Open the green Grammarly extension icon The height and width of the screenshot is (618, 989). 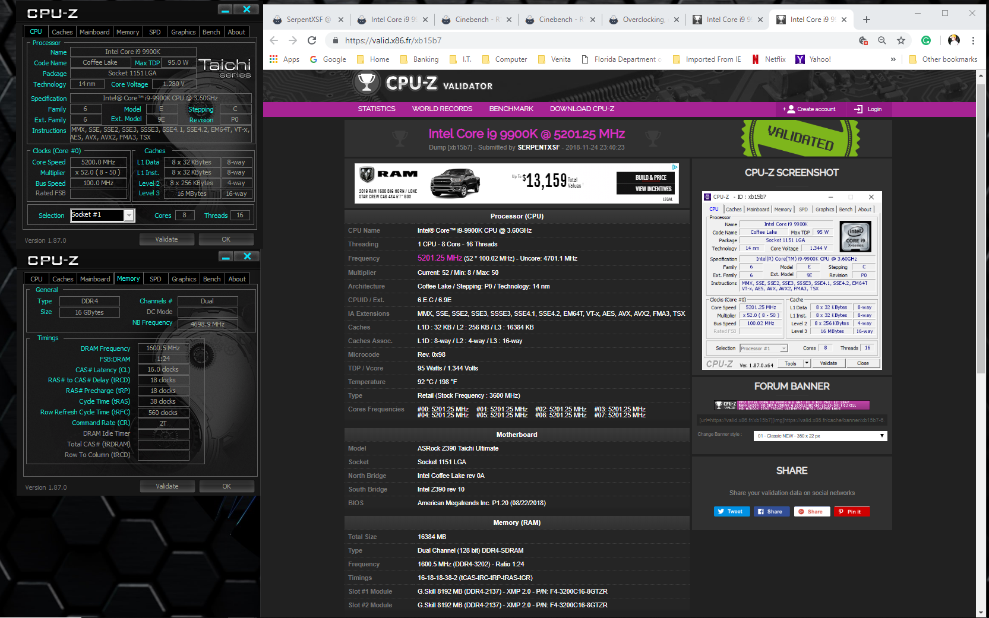tap(926, 40)
